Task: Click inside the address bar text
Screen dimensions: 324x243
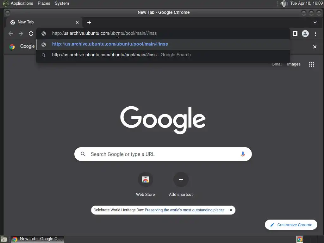Action: coord(104,33)
